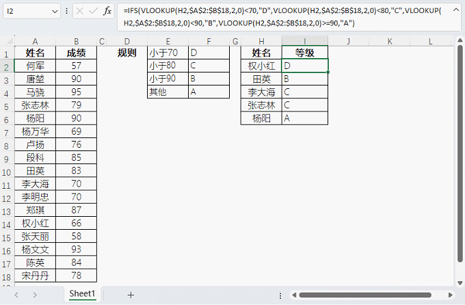Collapse the formula bar using chevron
465x305 pixels.
(457, 8)
